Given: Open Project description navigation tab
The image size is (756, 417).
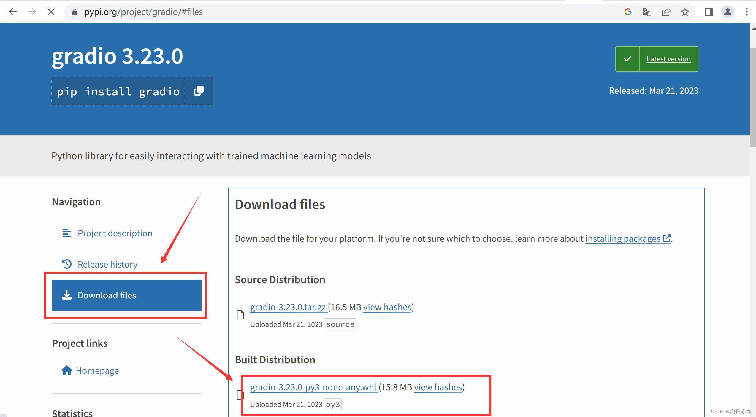Looking at the screenshot, I should 115,233.
